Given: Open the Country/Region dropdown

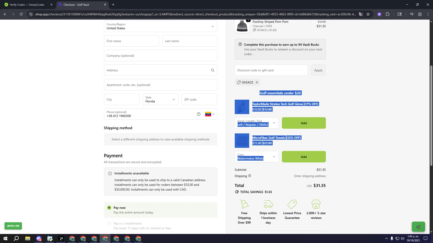Looking at the screenshot, I should (x=160, y=26).
